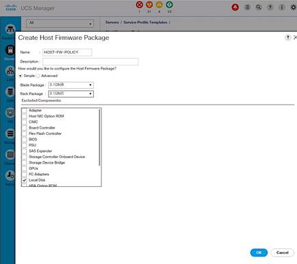Check Storage Controller Onboard Device checkbox
This screenshot has height=264, width=297.
[x=24, y=157]
